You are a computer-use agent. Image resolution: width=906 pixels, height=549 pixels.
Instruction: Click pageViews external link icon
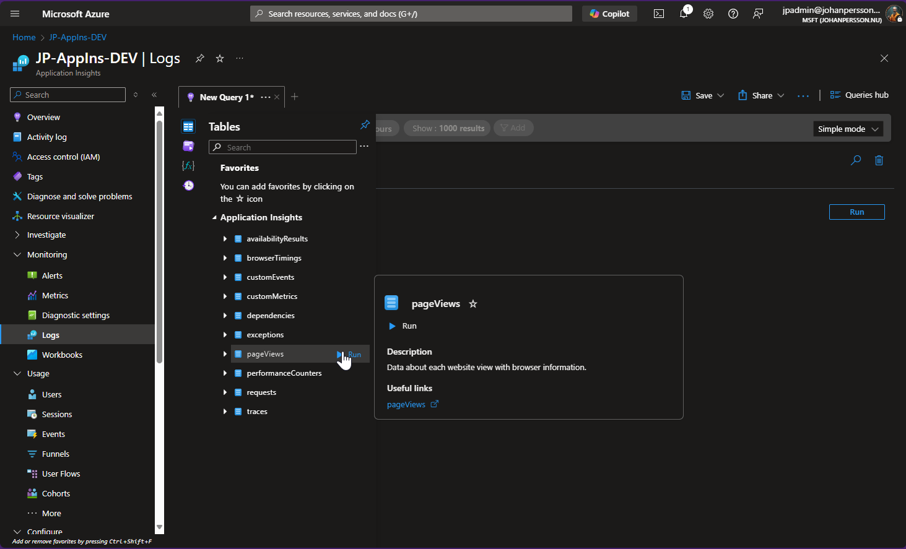click(435, 404)
